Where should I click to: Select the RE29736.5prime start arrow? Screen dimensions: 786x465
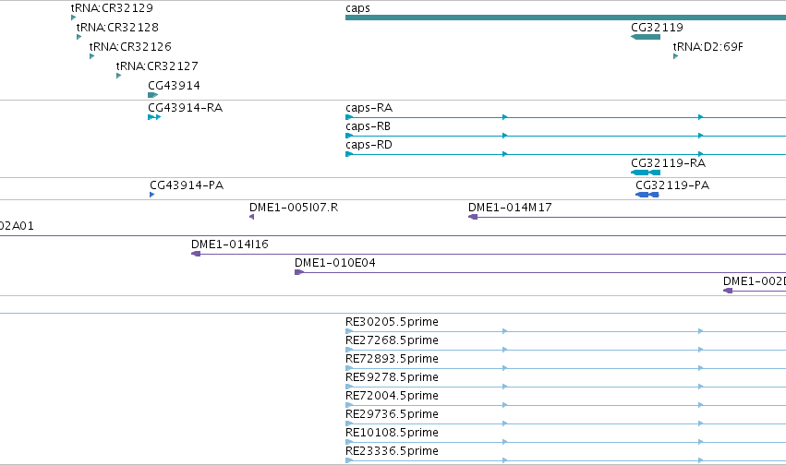tap(349, 424)
